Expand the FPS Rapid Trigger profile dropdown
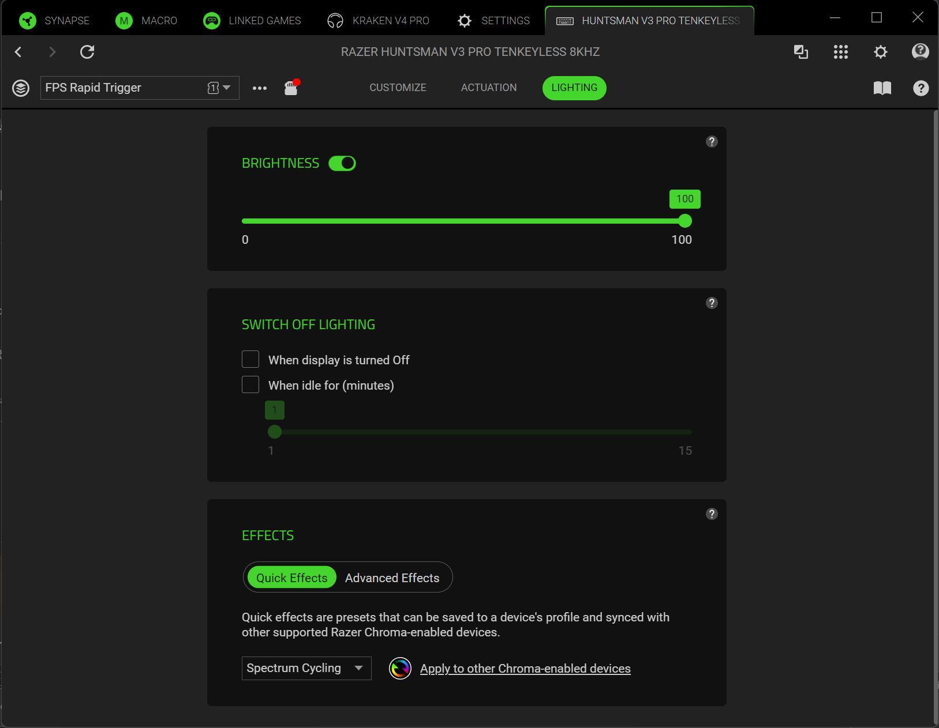Screen dimensions: 939x728 coord(226,88)
